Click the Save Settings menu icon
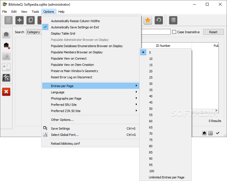 point(45,128)
